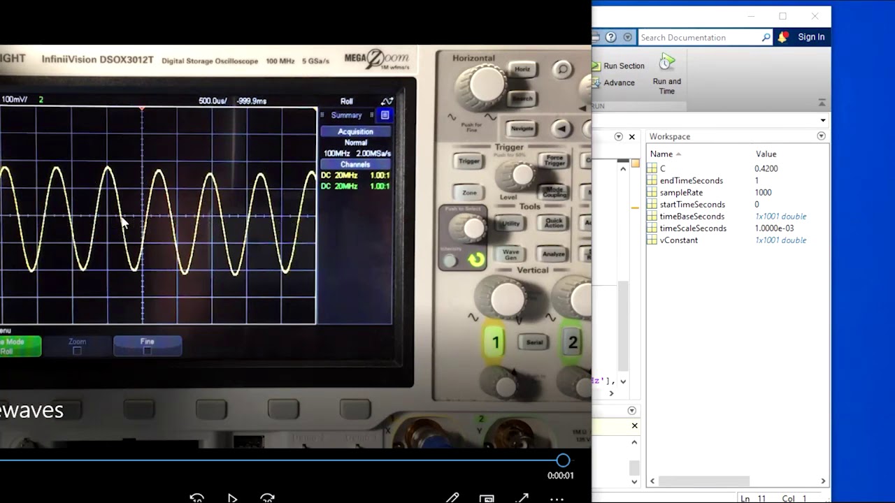895x503 pixels.
Task: Click the Trigger key on oscilloscope
Action: (469, 161)
